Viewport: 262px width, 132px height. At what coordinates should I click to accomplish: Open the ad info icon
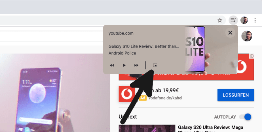tap(252, 56)
